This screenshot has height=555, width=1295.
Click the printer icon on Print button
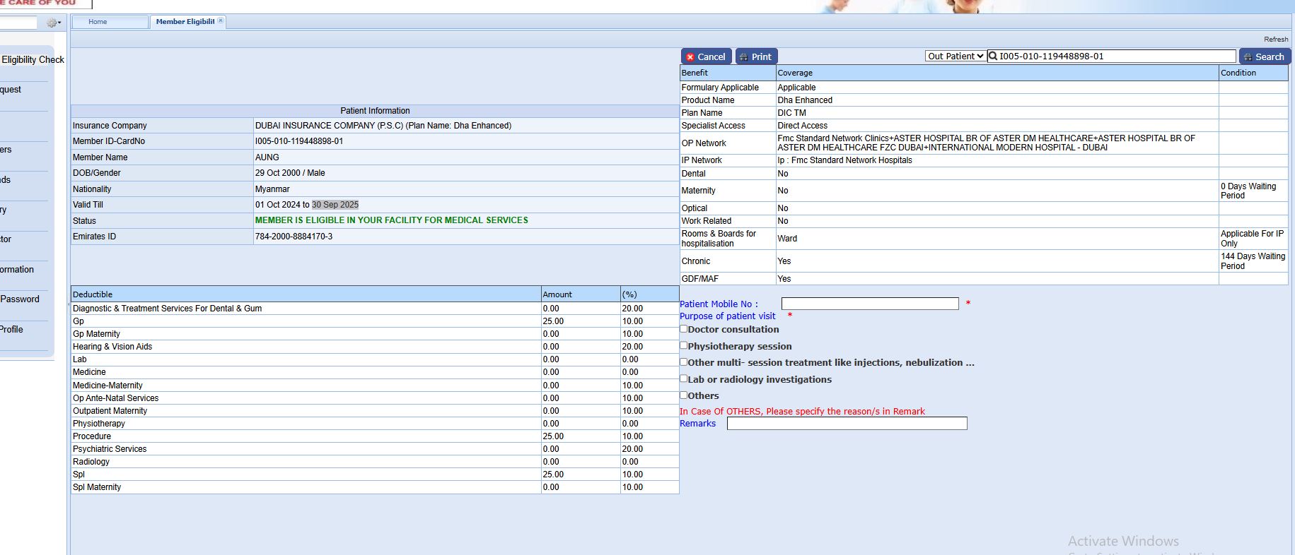pyautogui.click(x=743, y=57)
